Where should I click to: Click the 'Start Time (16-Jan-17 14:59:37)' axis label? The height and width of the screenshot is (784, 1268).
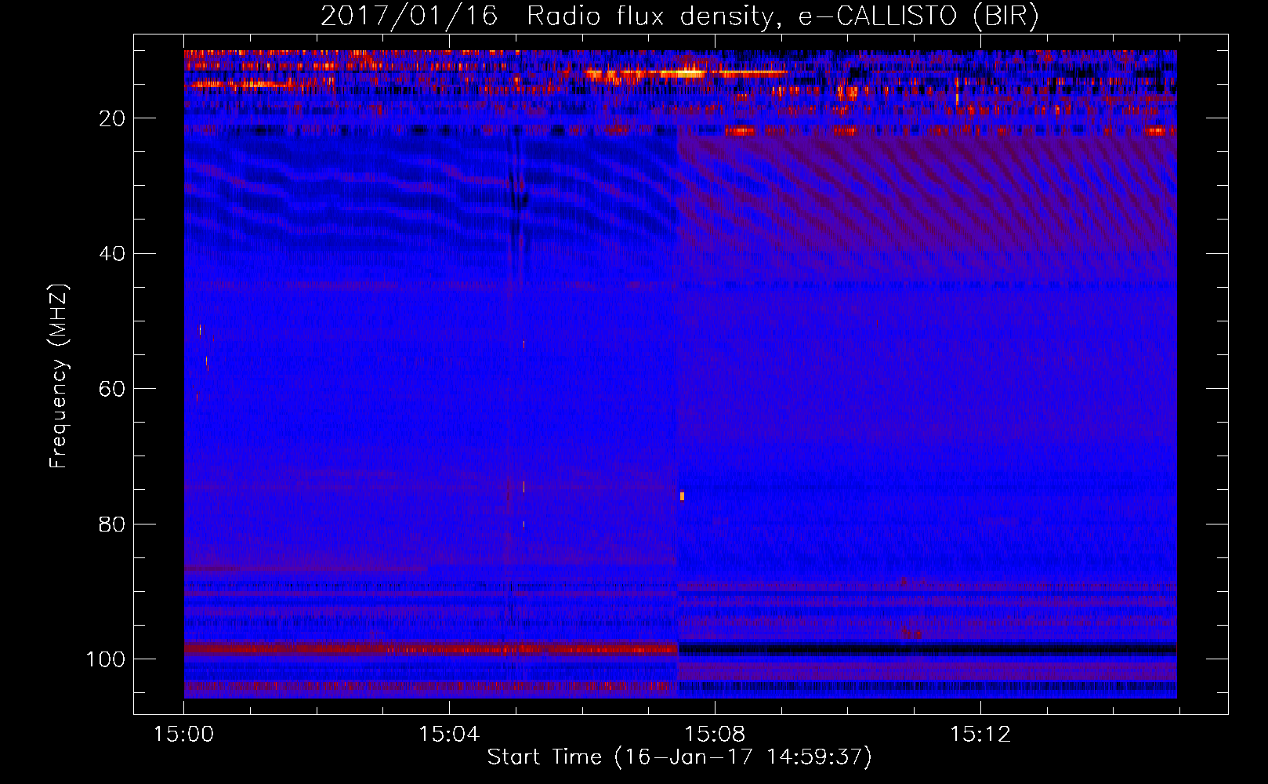point(679,757)
